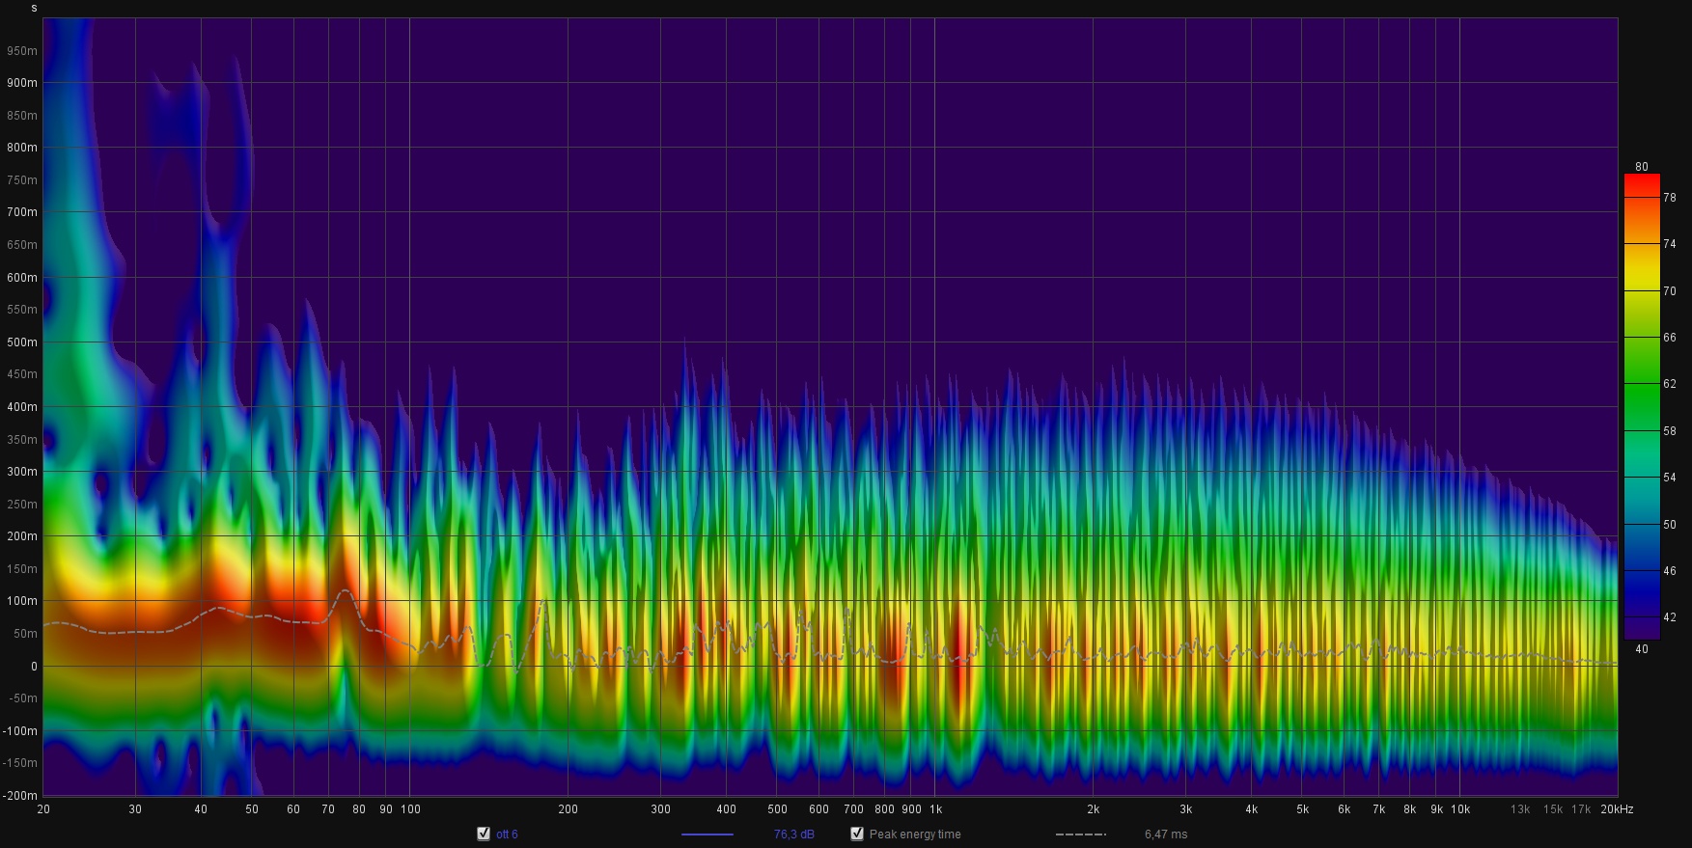Click the dashed grey line sample in the legend

coord(1081,834)
